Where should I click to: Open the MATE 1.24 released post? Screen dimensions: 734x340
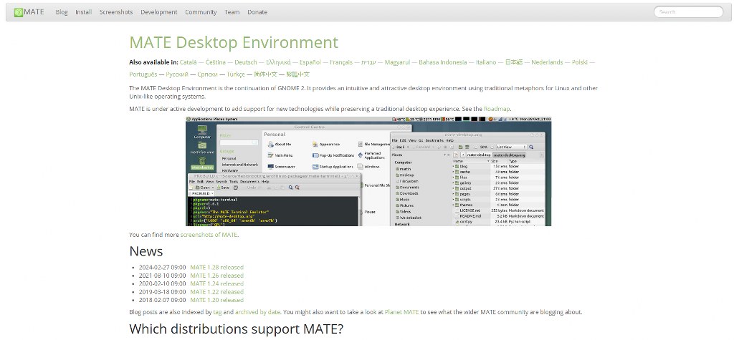click(216, 284)
